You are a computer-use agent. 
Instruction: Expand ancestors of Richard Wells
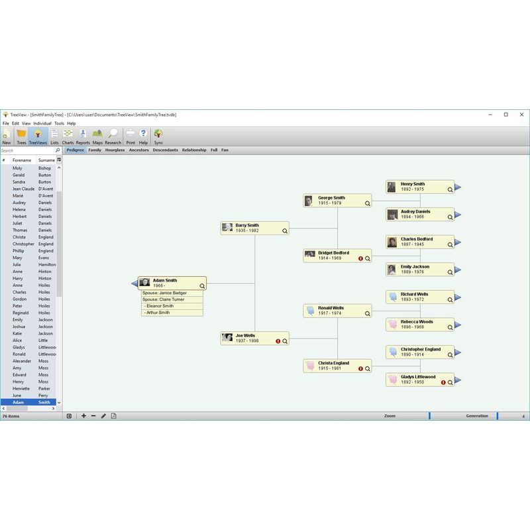click(457, 296)
